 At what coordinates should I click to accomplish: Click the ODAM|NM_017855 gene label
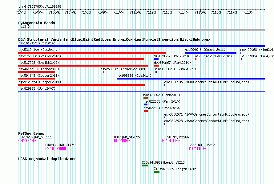click(127, 137)
